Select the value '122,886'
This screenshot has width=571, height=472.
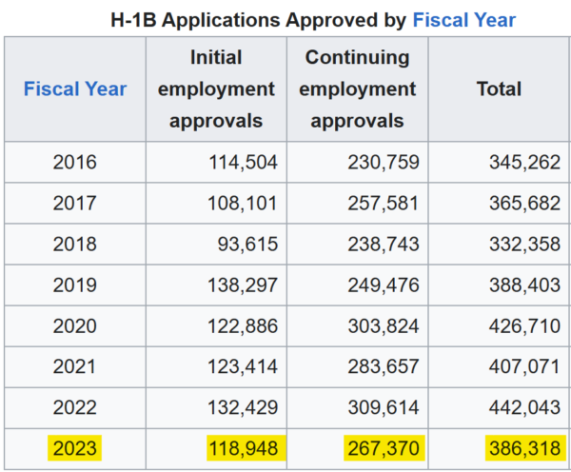coord(243,325)
